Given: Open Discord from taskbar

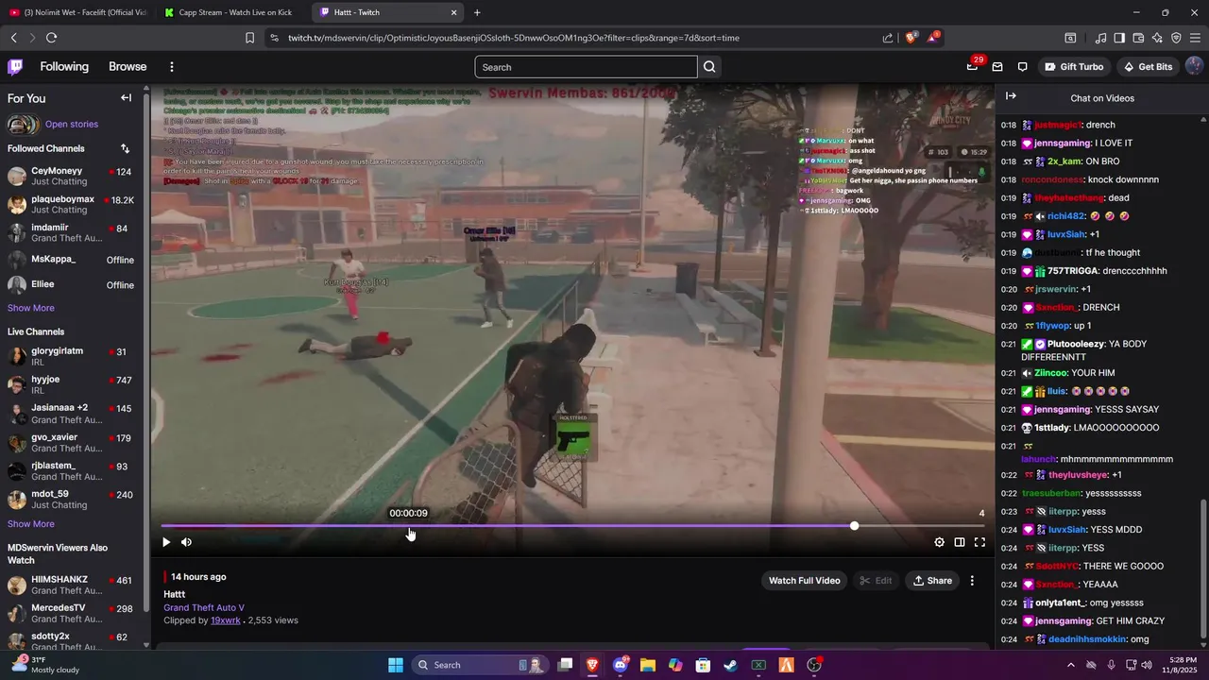Looking at the screenshot, I should point(621,665).
